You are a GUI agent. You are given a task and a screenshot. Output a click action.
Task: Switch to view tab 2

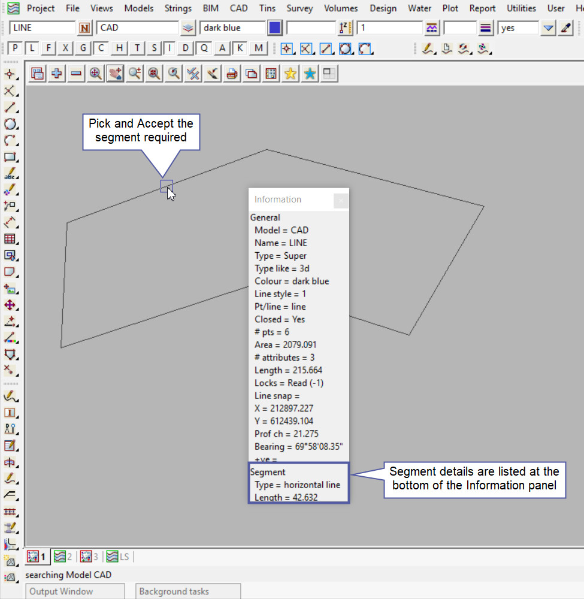point(63,556)
